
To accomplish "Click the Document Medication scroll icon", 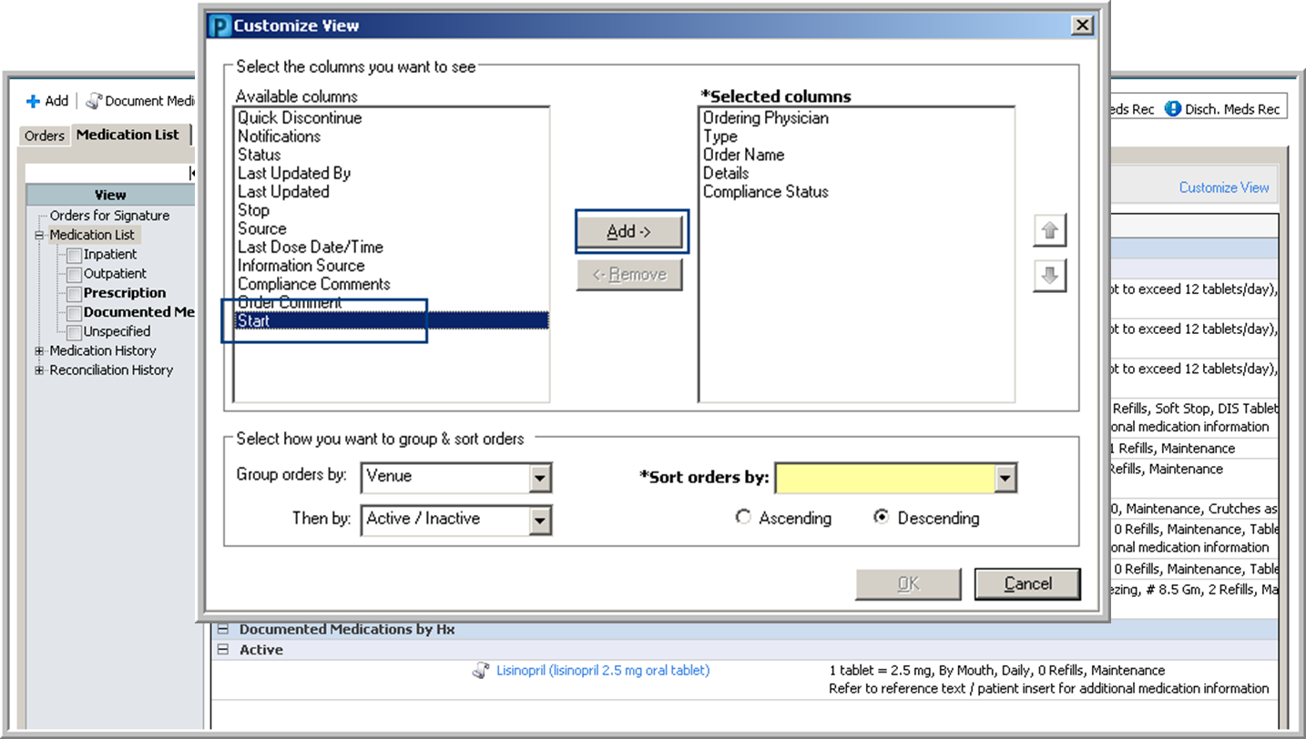I will (92, 100).
